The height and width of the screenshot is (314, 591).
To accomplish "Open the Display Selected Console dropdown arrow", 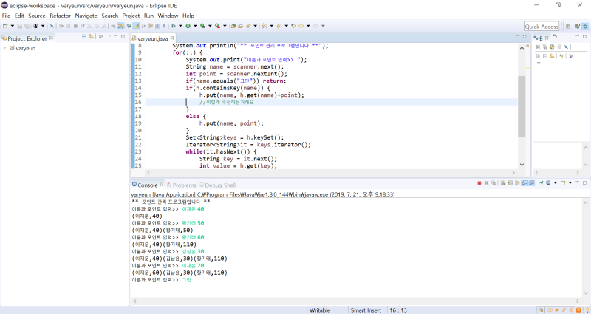I will point(556,182).
